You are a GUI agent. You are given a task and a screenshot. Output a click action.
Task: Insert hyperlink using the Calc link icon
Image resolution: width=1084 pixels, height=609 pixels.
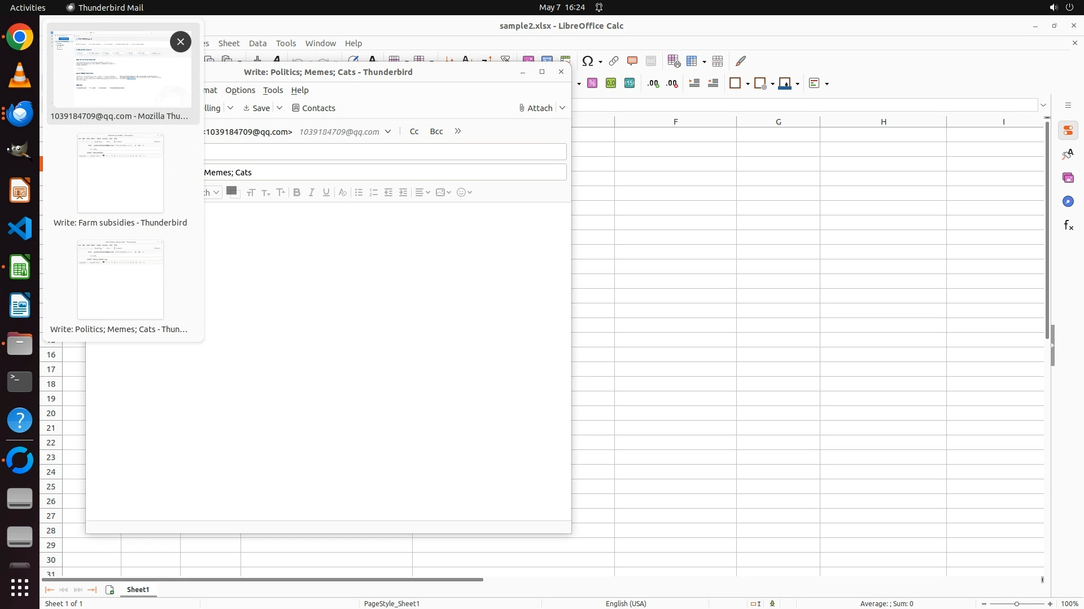[x=614, y=61]
